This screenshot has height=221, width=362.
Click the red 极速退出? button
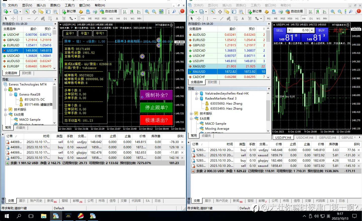(x=156, y=120)
